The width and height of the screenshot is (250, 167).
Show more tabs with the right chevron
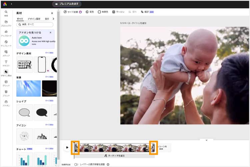click(x=53, y=19)
